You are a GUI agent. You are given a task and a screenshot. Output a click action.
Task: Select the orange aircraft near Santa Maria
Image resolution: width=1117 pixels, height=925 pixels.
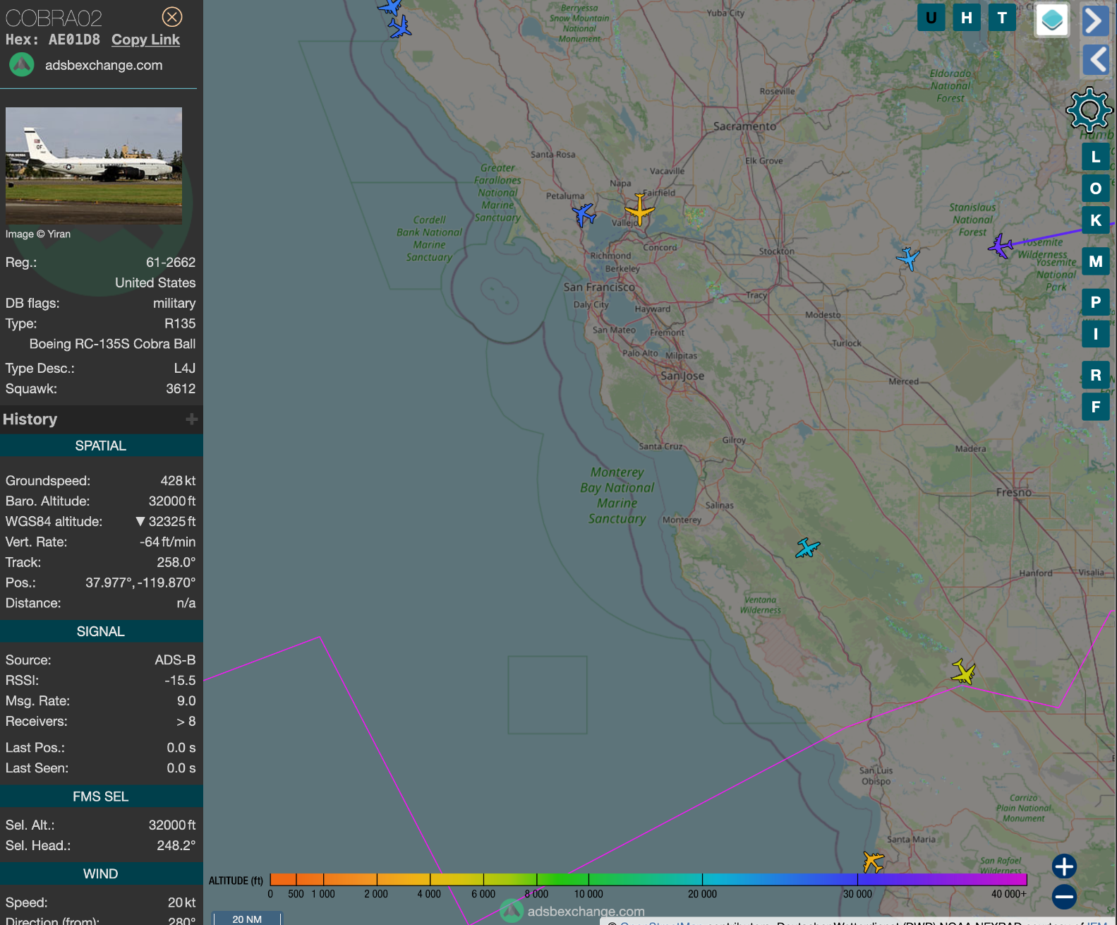click(873, 861)
